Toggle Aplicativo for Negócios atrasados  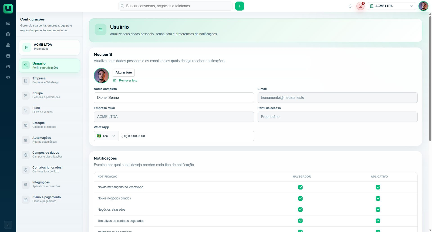pyautogui.click(x=378, y=210)
